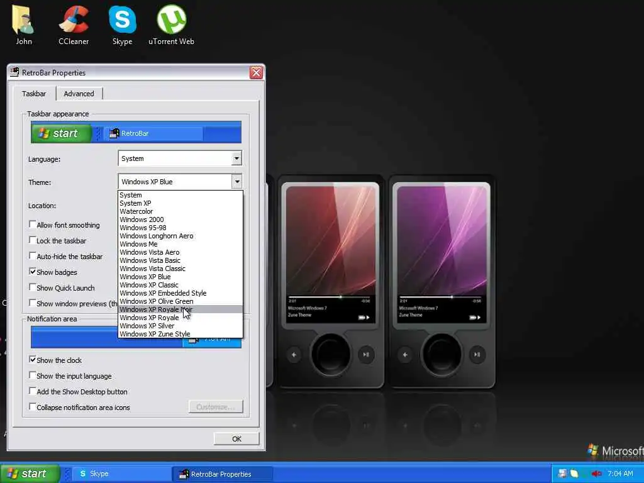Image resolution: width=644 pixels, height=483 pixels.
Task: Select the System theme option
Action: 180,195
